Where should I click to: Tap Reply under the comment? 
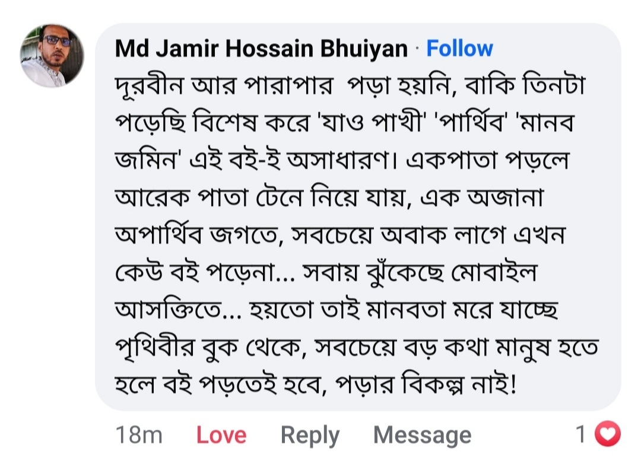point(310,436)
